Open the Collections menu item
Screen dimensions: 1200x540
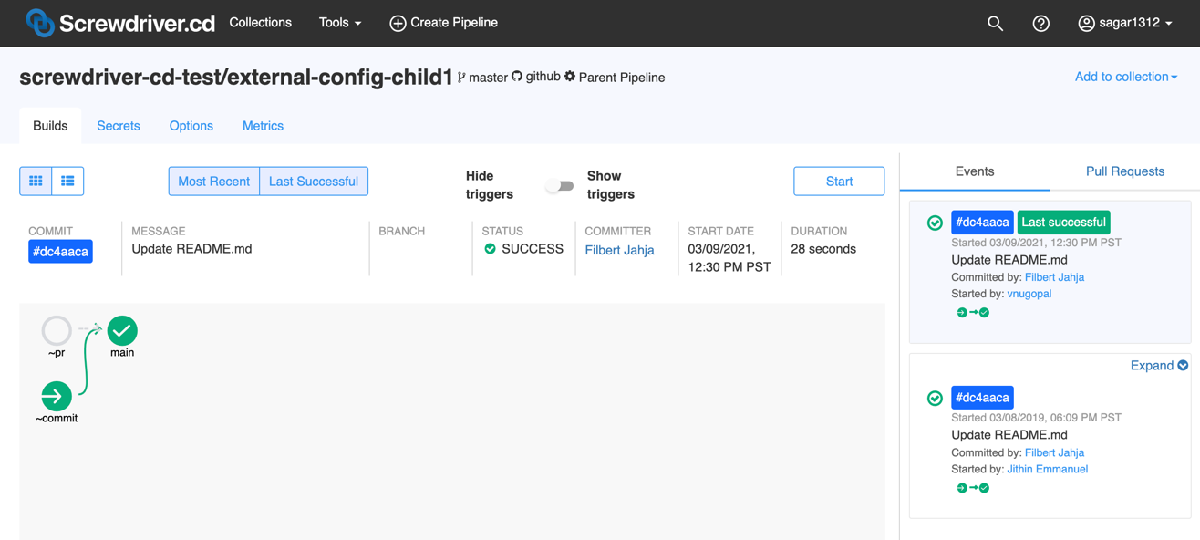tap(261, 23)
